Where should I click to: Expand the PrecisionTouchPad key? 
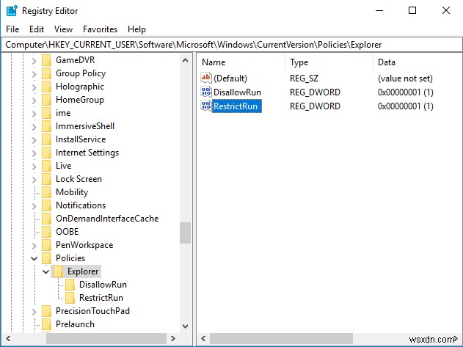(x=34, y=312)
